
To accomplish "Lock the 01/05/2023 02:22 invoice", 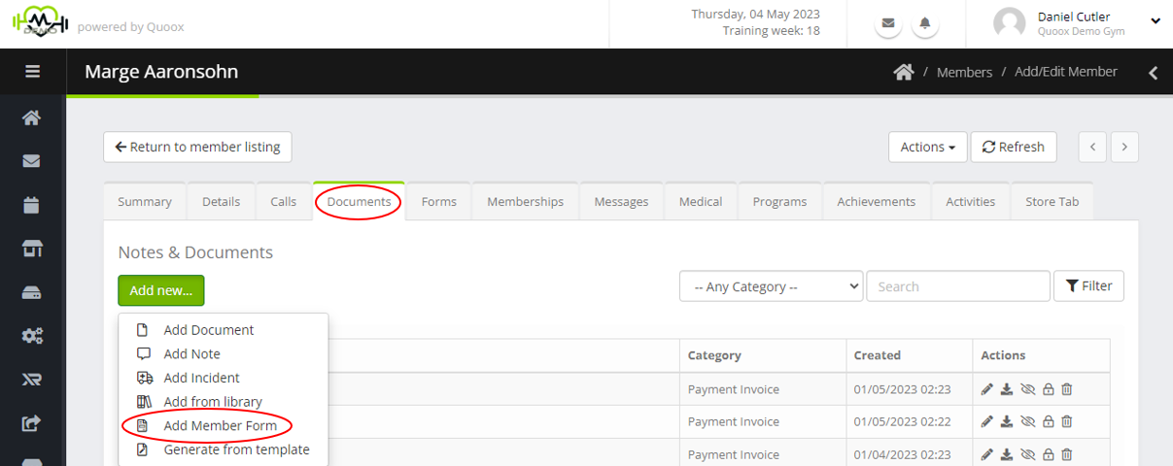I will [1048, 421].
